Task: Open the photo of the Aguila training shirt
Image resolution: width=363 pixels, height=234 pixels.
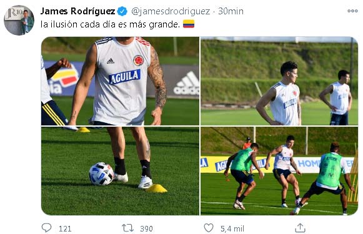Action: coord(120,81)
